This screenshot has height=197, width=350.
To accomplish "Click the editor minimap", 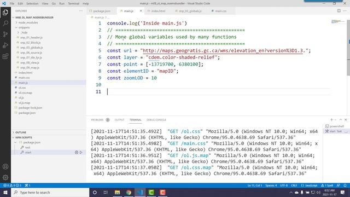I will tap(338, 21).
